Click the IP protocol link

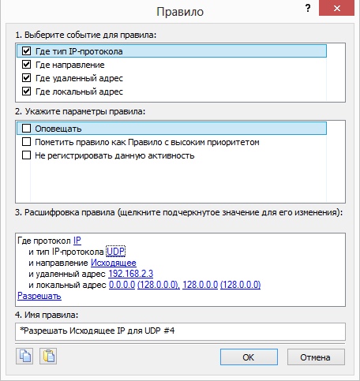click(x=77, y=241)
